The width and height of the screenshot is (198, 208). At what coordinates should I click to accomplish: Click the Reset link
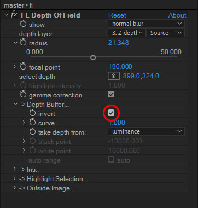[117, 15]
